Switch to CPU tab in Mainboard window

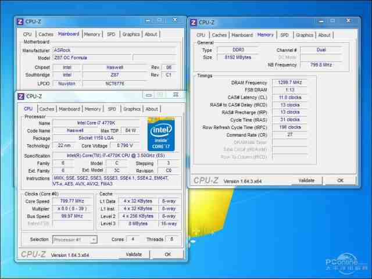pyautogui.click(x=27, y=34)
